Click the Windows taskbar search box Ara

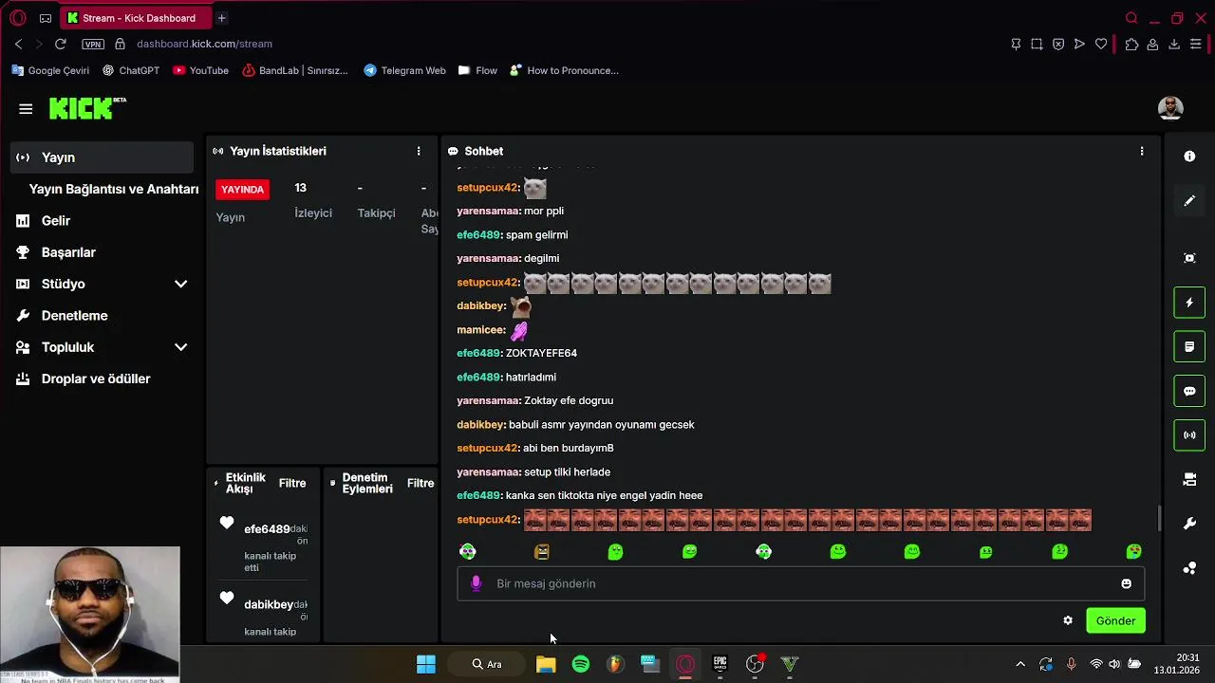point(487,664)
